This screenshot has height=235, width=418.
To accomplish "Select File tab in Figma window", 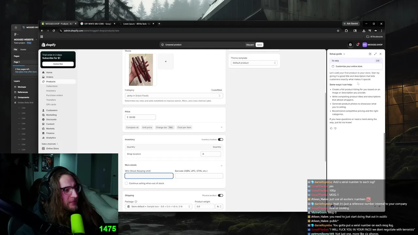I will point(15,50).
